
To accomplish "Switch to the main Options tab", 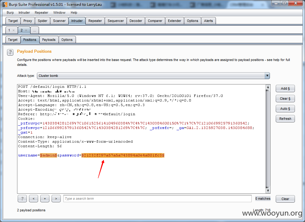I will point(192,21).
